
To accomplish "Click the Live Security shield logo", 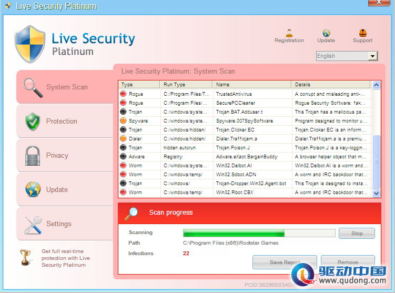I will pyautogui.click(x=30, y=44).
